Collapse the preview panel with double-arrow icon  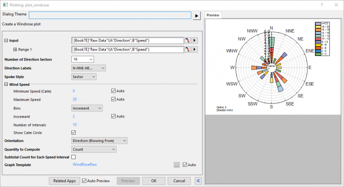pyautogui.click(x=198, y=181)
